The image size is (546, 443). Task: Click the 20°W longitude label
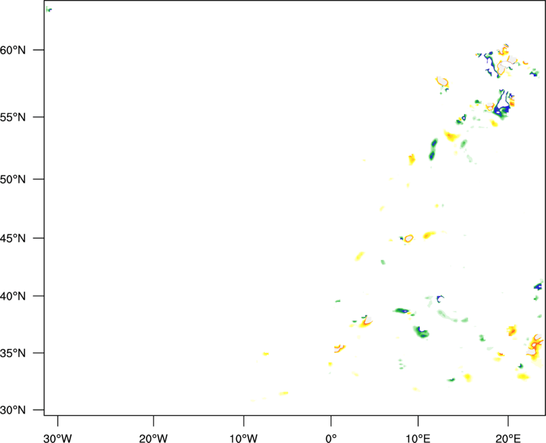click(153, 438)
